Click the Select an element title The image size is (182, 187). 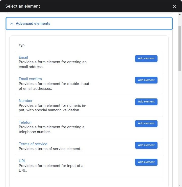(x=23, y=6)
